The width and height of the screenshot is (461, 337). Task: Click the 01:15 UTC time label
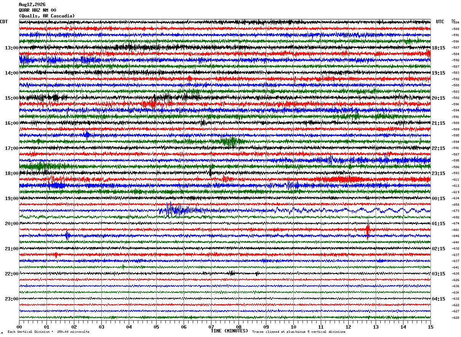pyautogui.click(x=439, y=224)
